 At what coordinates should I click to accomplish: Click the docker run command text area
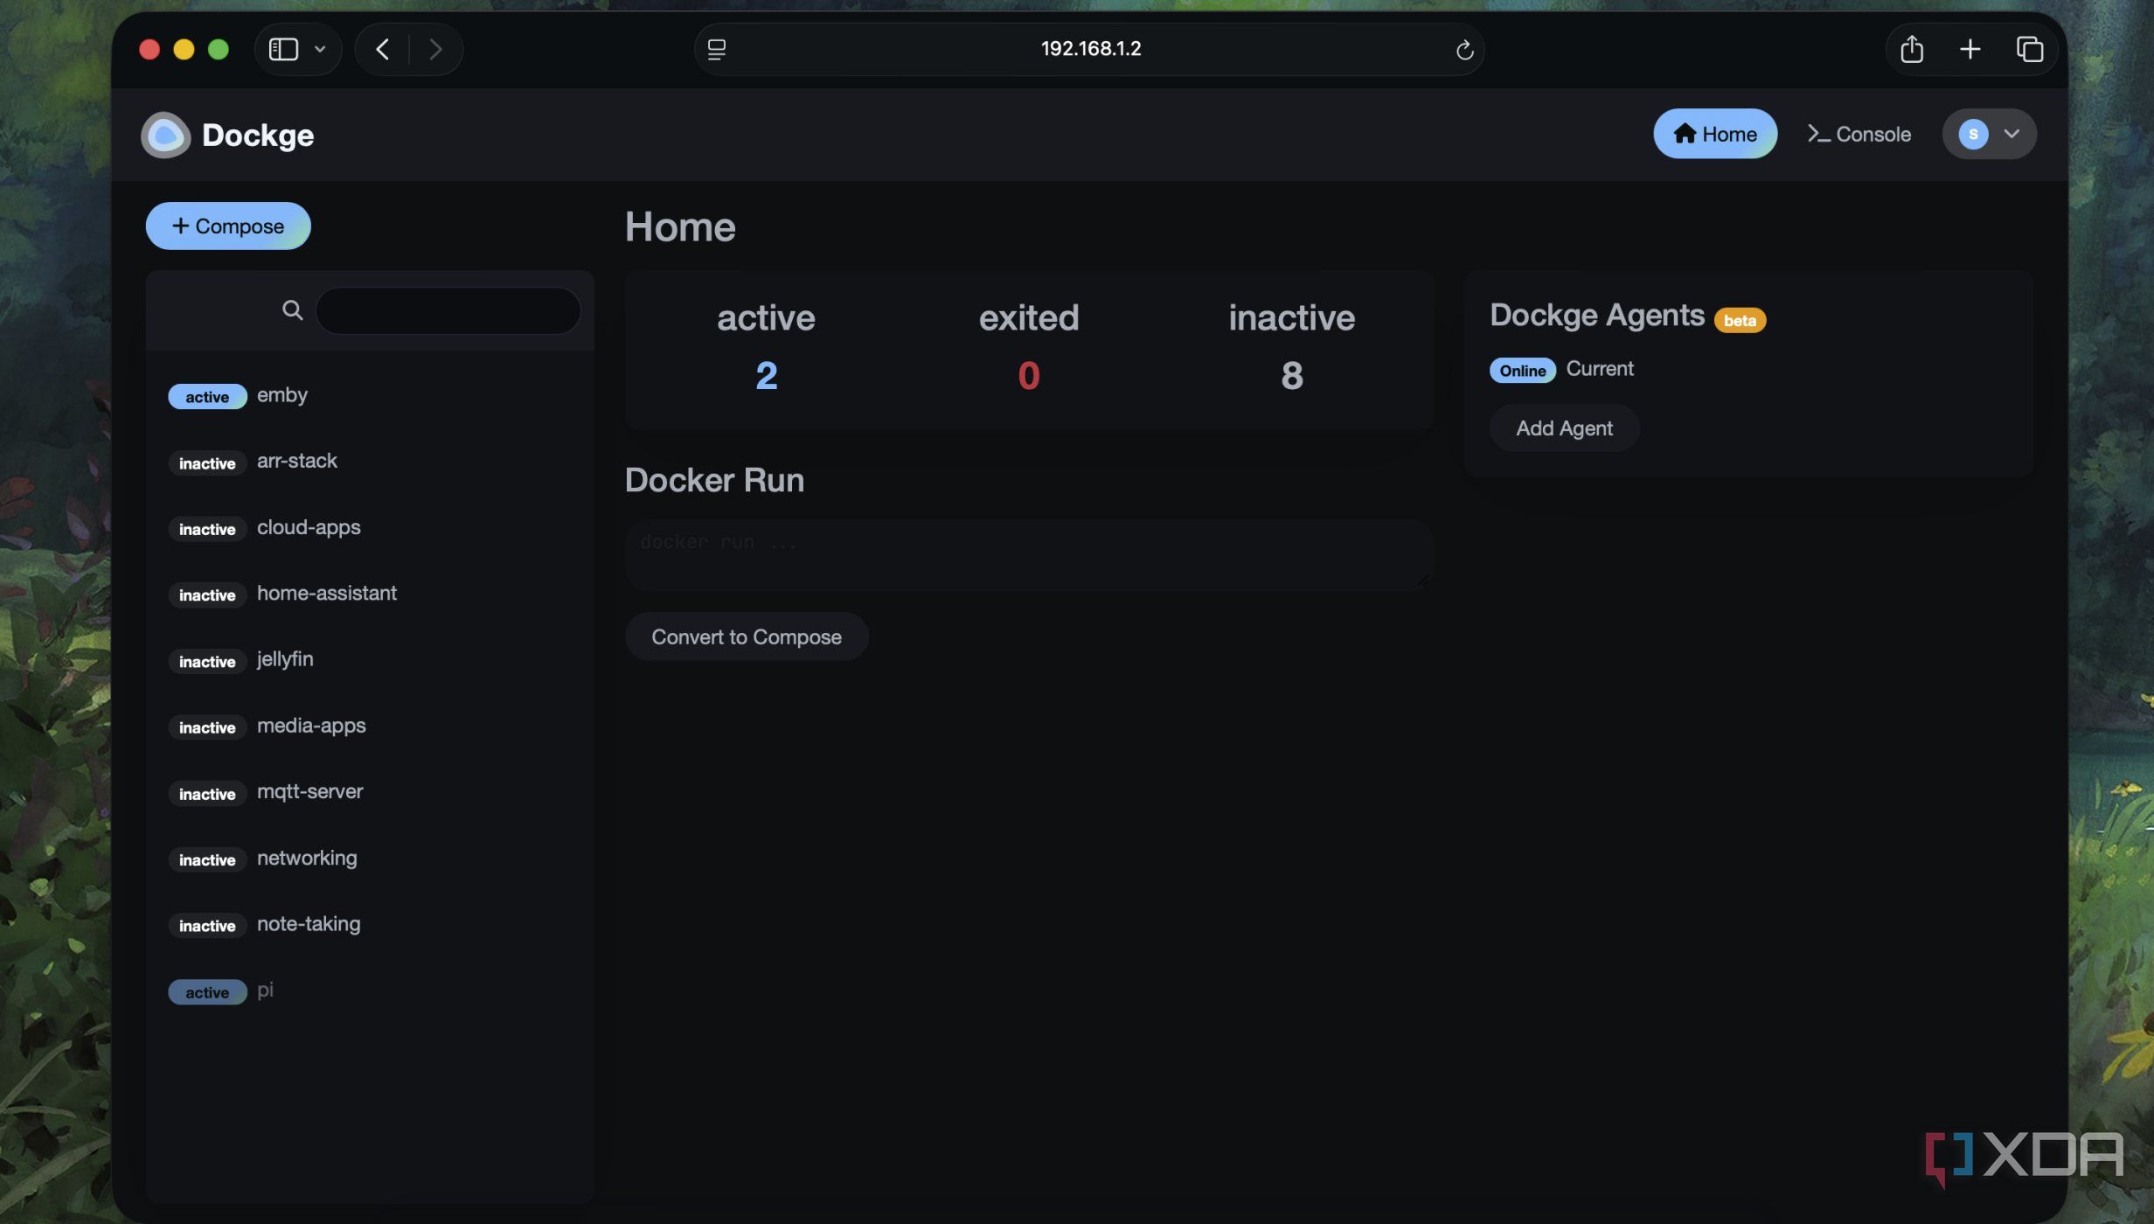tap(1029, 554)
